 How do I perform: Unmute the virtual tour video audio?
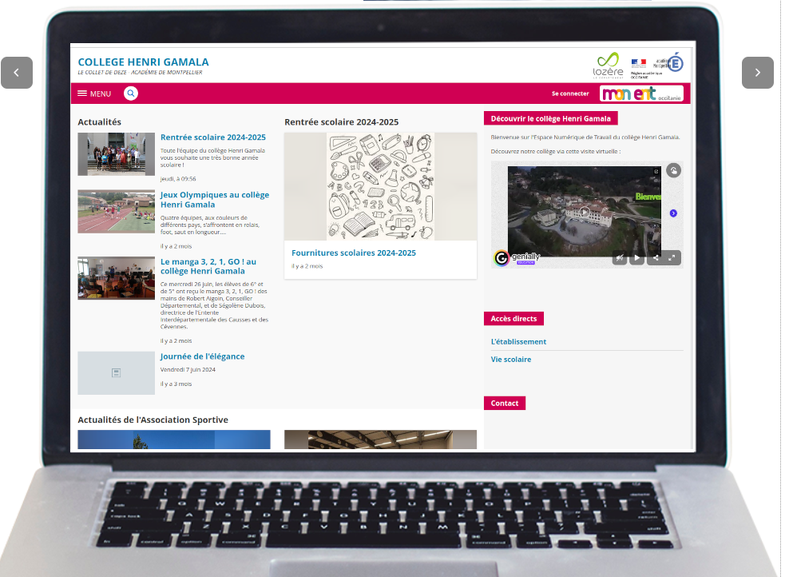621,257
